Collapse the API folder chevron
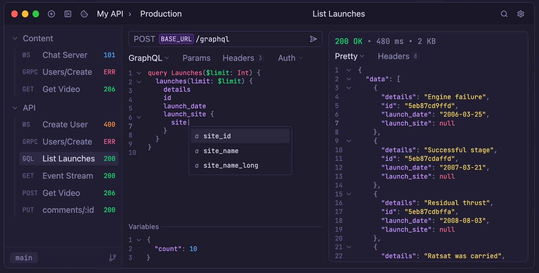 pos(15,108)
